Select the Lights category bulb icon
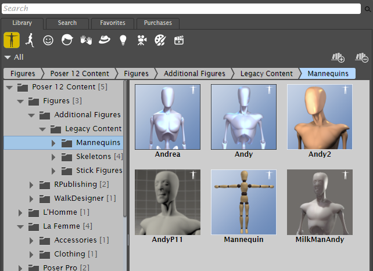Image resolution: width=373 pixels, height=271 pixels. (123, 40)
